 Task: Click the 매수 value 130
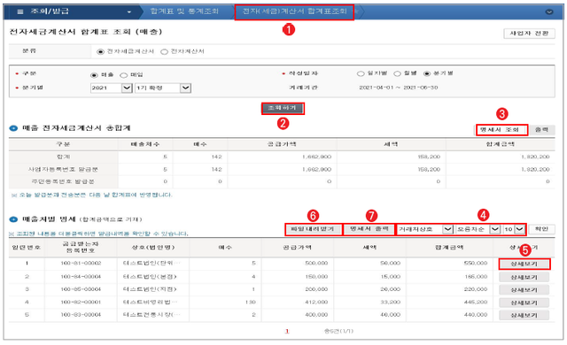(250, 302)
